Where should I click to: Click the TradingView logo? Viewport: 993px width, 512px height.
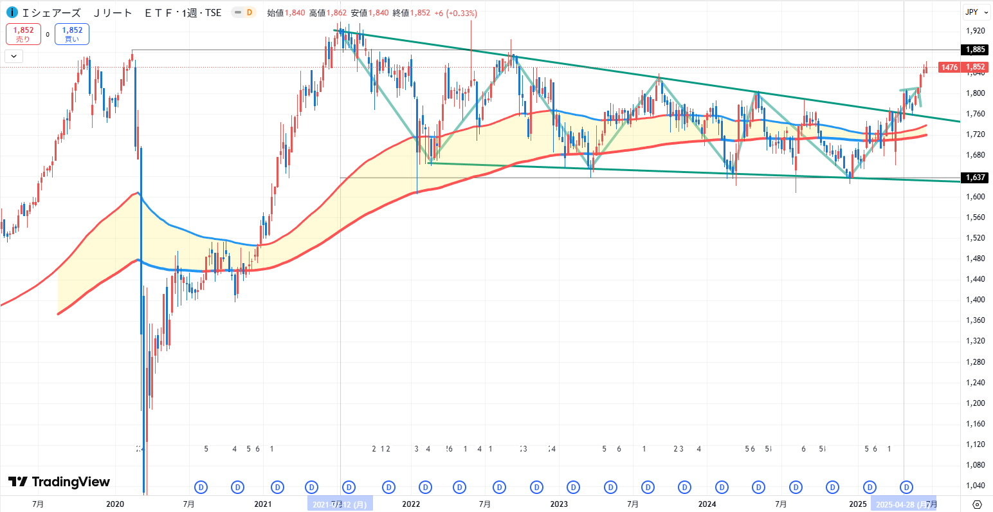click(59, 482)
